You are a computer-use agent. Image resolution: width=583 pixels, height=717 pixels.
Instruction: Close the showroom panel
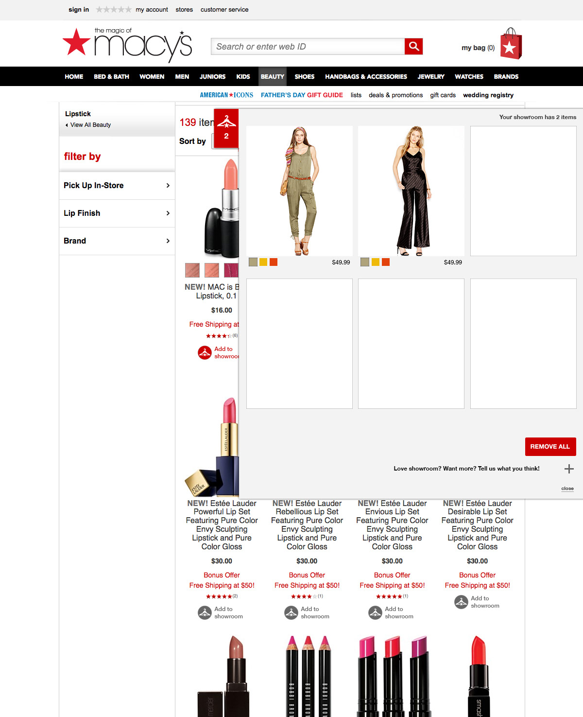(567, 489)
